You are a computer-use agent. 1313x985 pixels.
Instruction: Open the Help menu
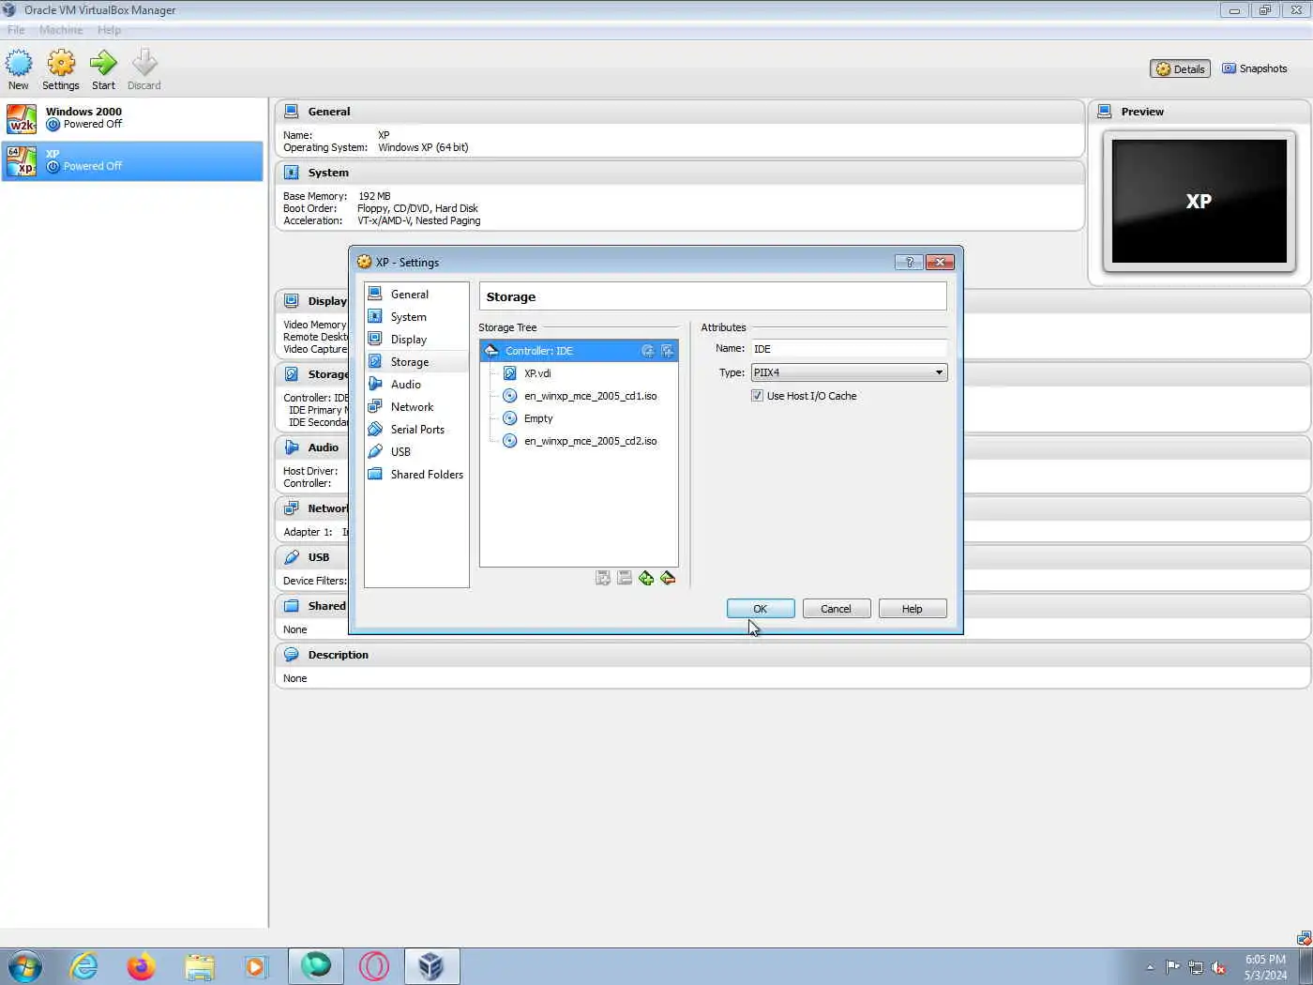(x=109, y=30)
